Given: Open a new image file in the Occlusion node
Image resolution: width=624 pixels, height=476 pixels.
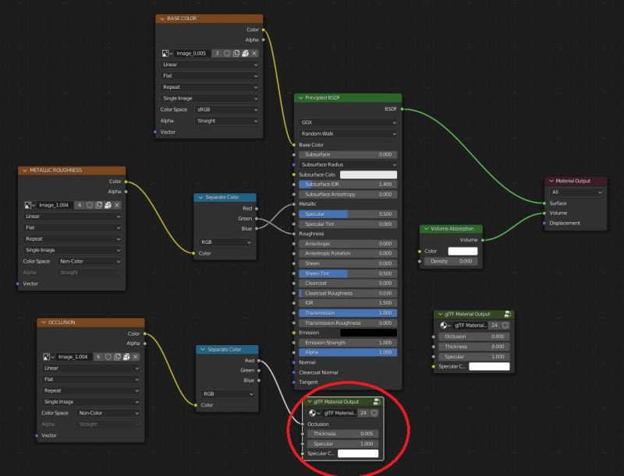Looking at the screenshot, I should pos(126,357).
